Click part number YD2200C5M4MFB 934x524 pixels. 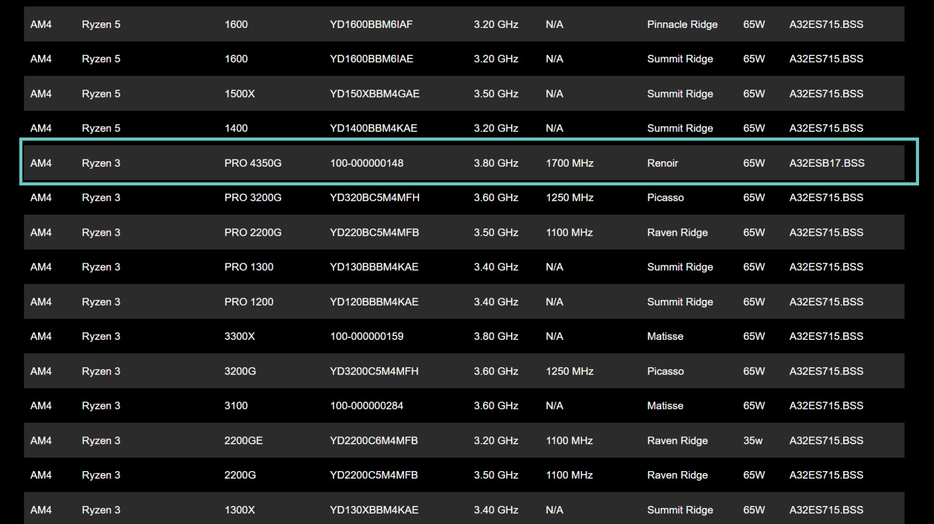click(x=374, y=475)
